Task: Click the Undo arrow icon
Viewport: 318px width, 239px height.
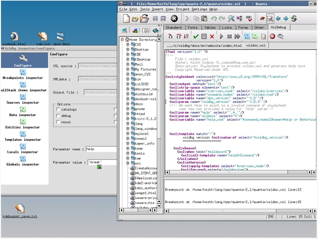Action: 214,18
